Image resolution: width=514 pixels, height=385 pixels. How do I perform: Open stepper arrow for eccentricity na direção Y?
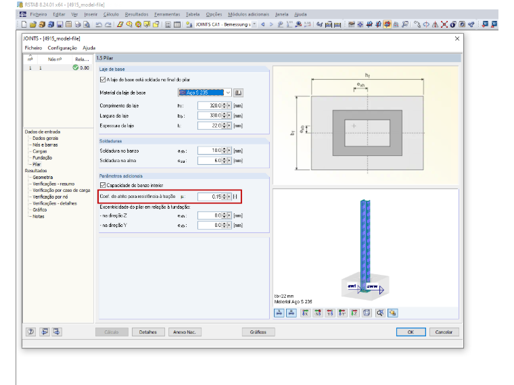tap(229, 225)
